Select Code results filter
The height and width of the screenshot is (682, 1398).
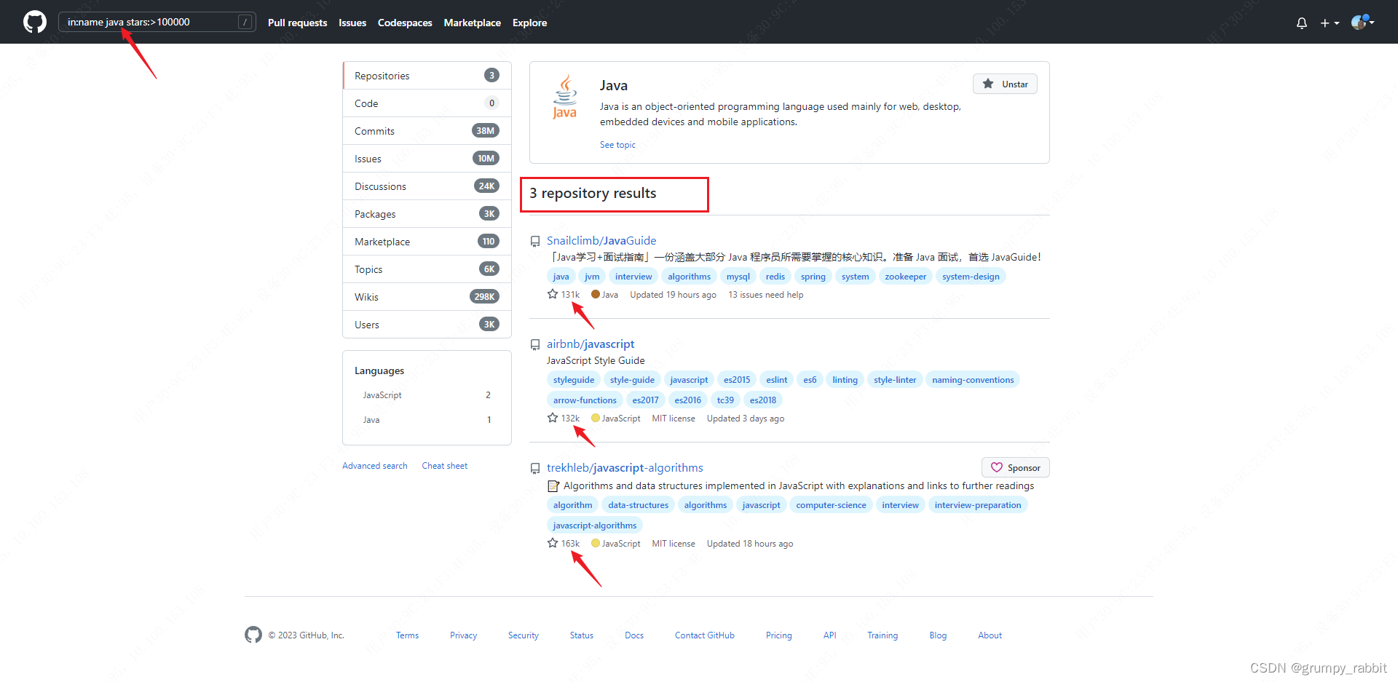pos(427,103)
